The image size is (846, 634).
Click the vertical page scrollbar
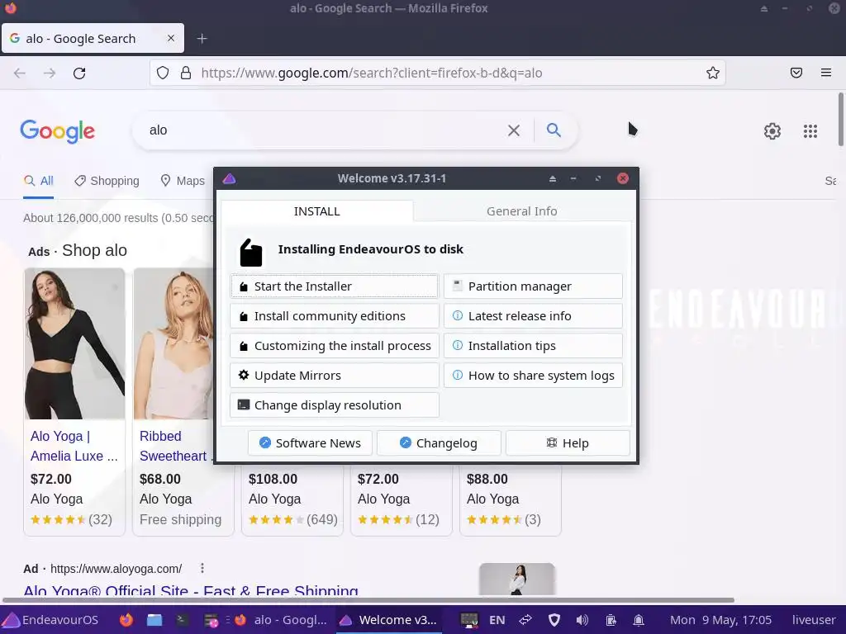click(x=840, y=119)
